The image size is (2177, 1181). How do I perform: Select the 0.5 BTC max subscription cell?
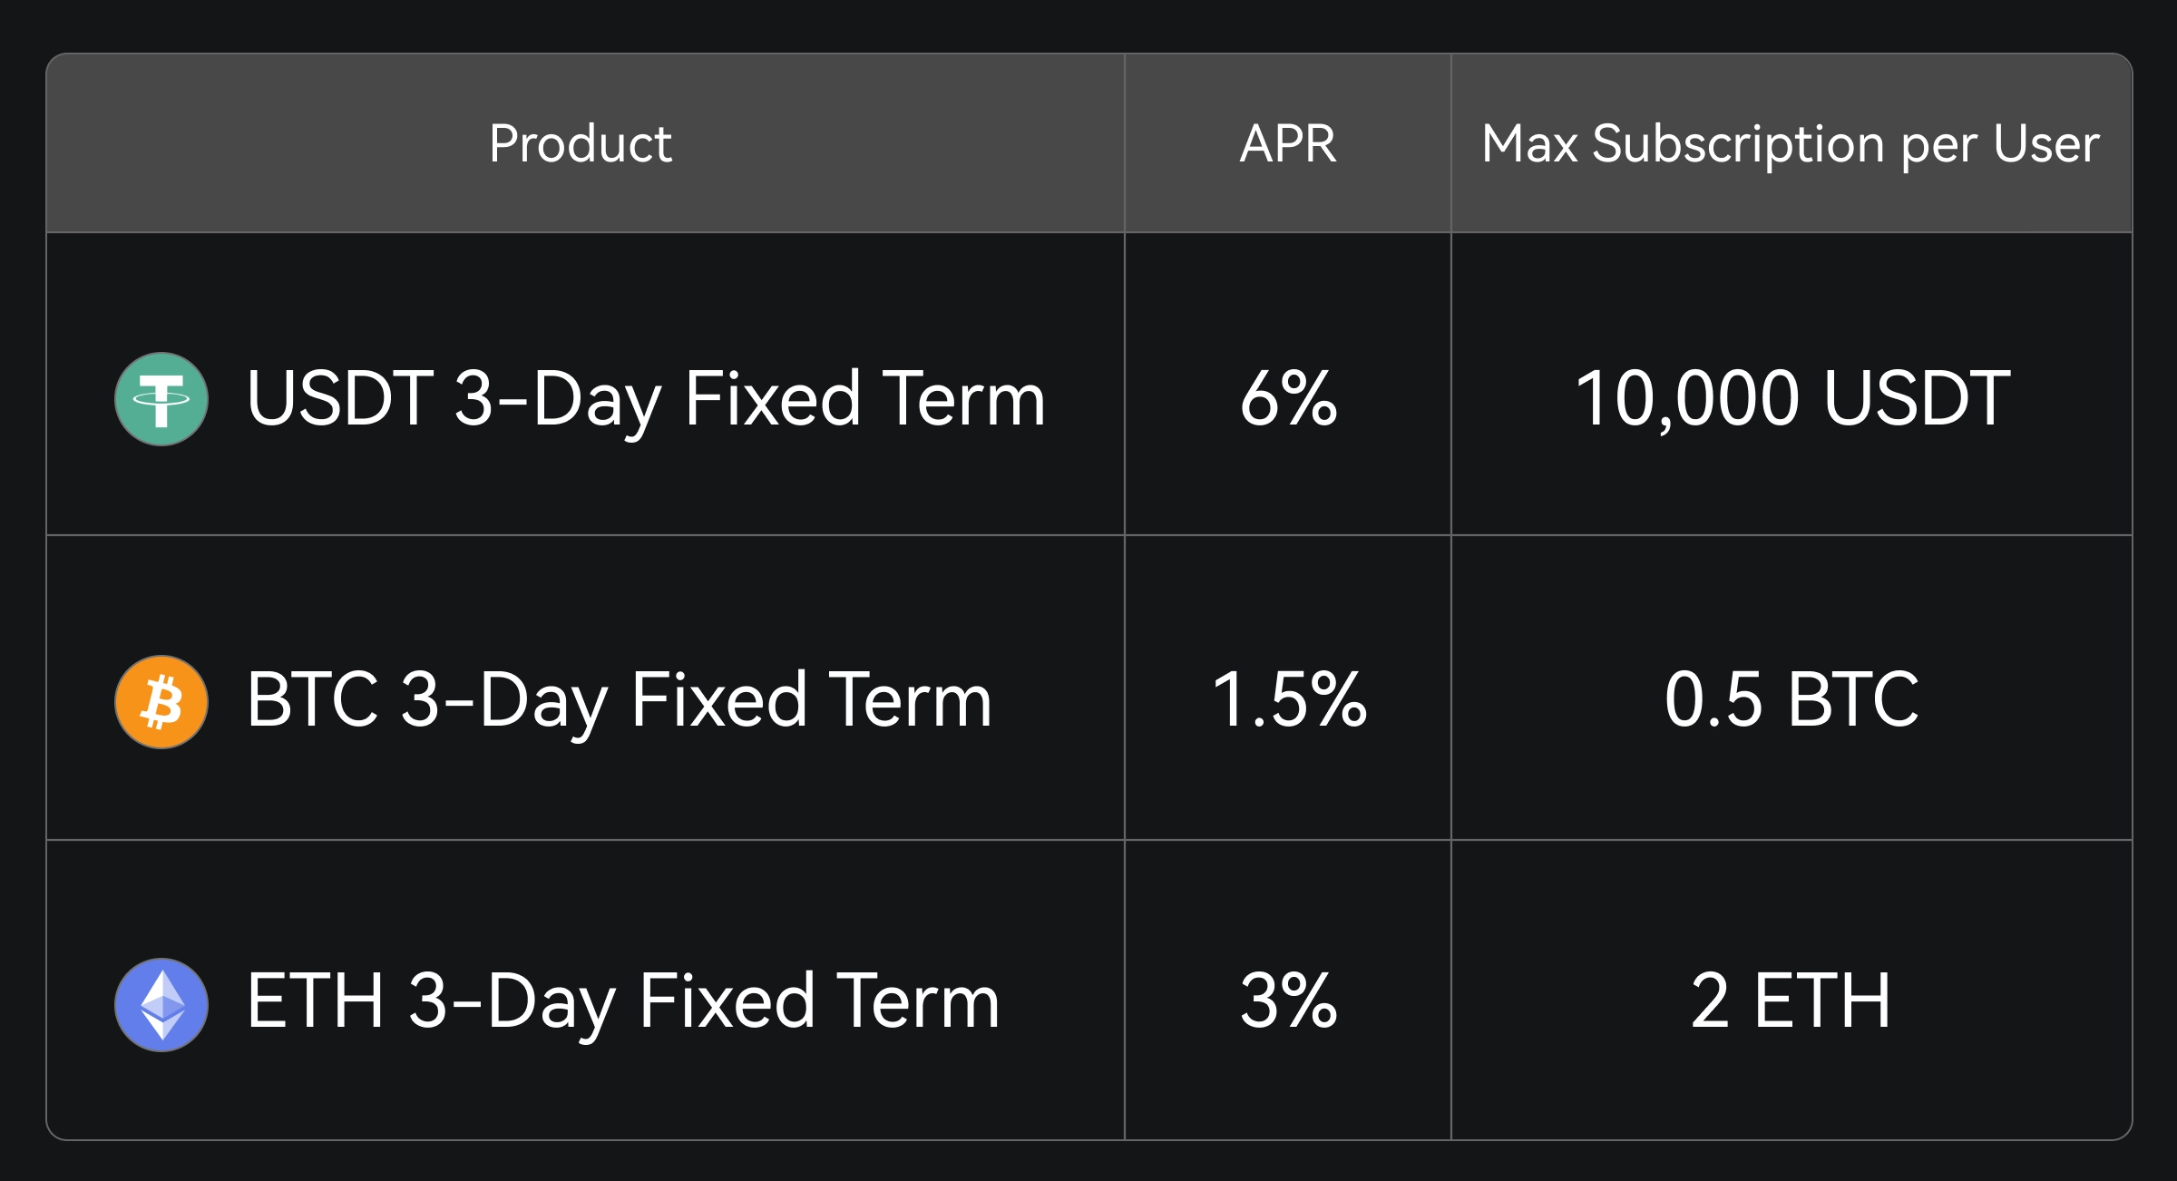[x=1791, y=700]
